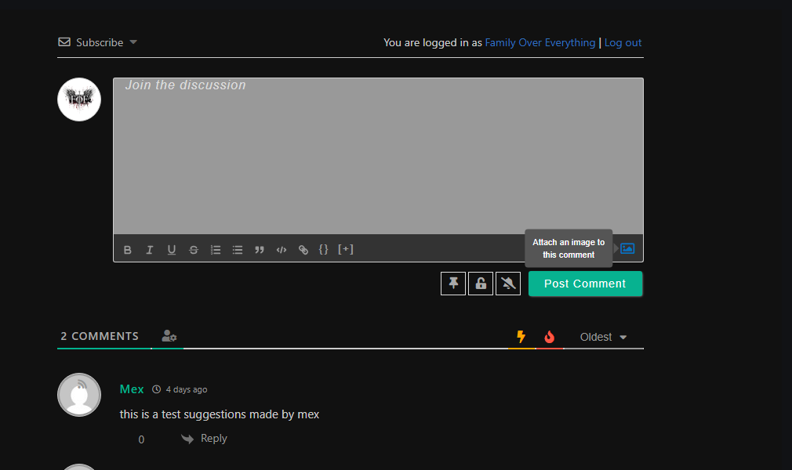Attach an image to this comment
The image size is (792, 470).
pos(627,248)
